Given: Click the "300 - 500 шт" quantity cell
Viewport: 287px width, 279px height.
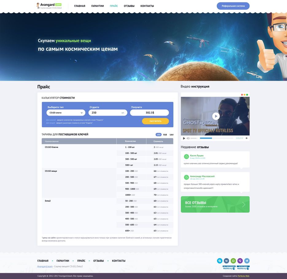Looking at the screenshot, I should click(x=131, y=159).
